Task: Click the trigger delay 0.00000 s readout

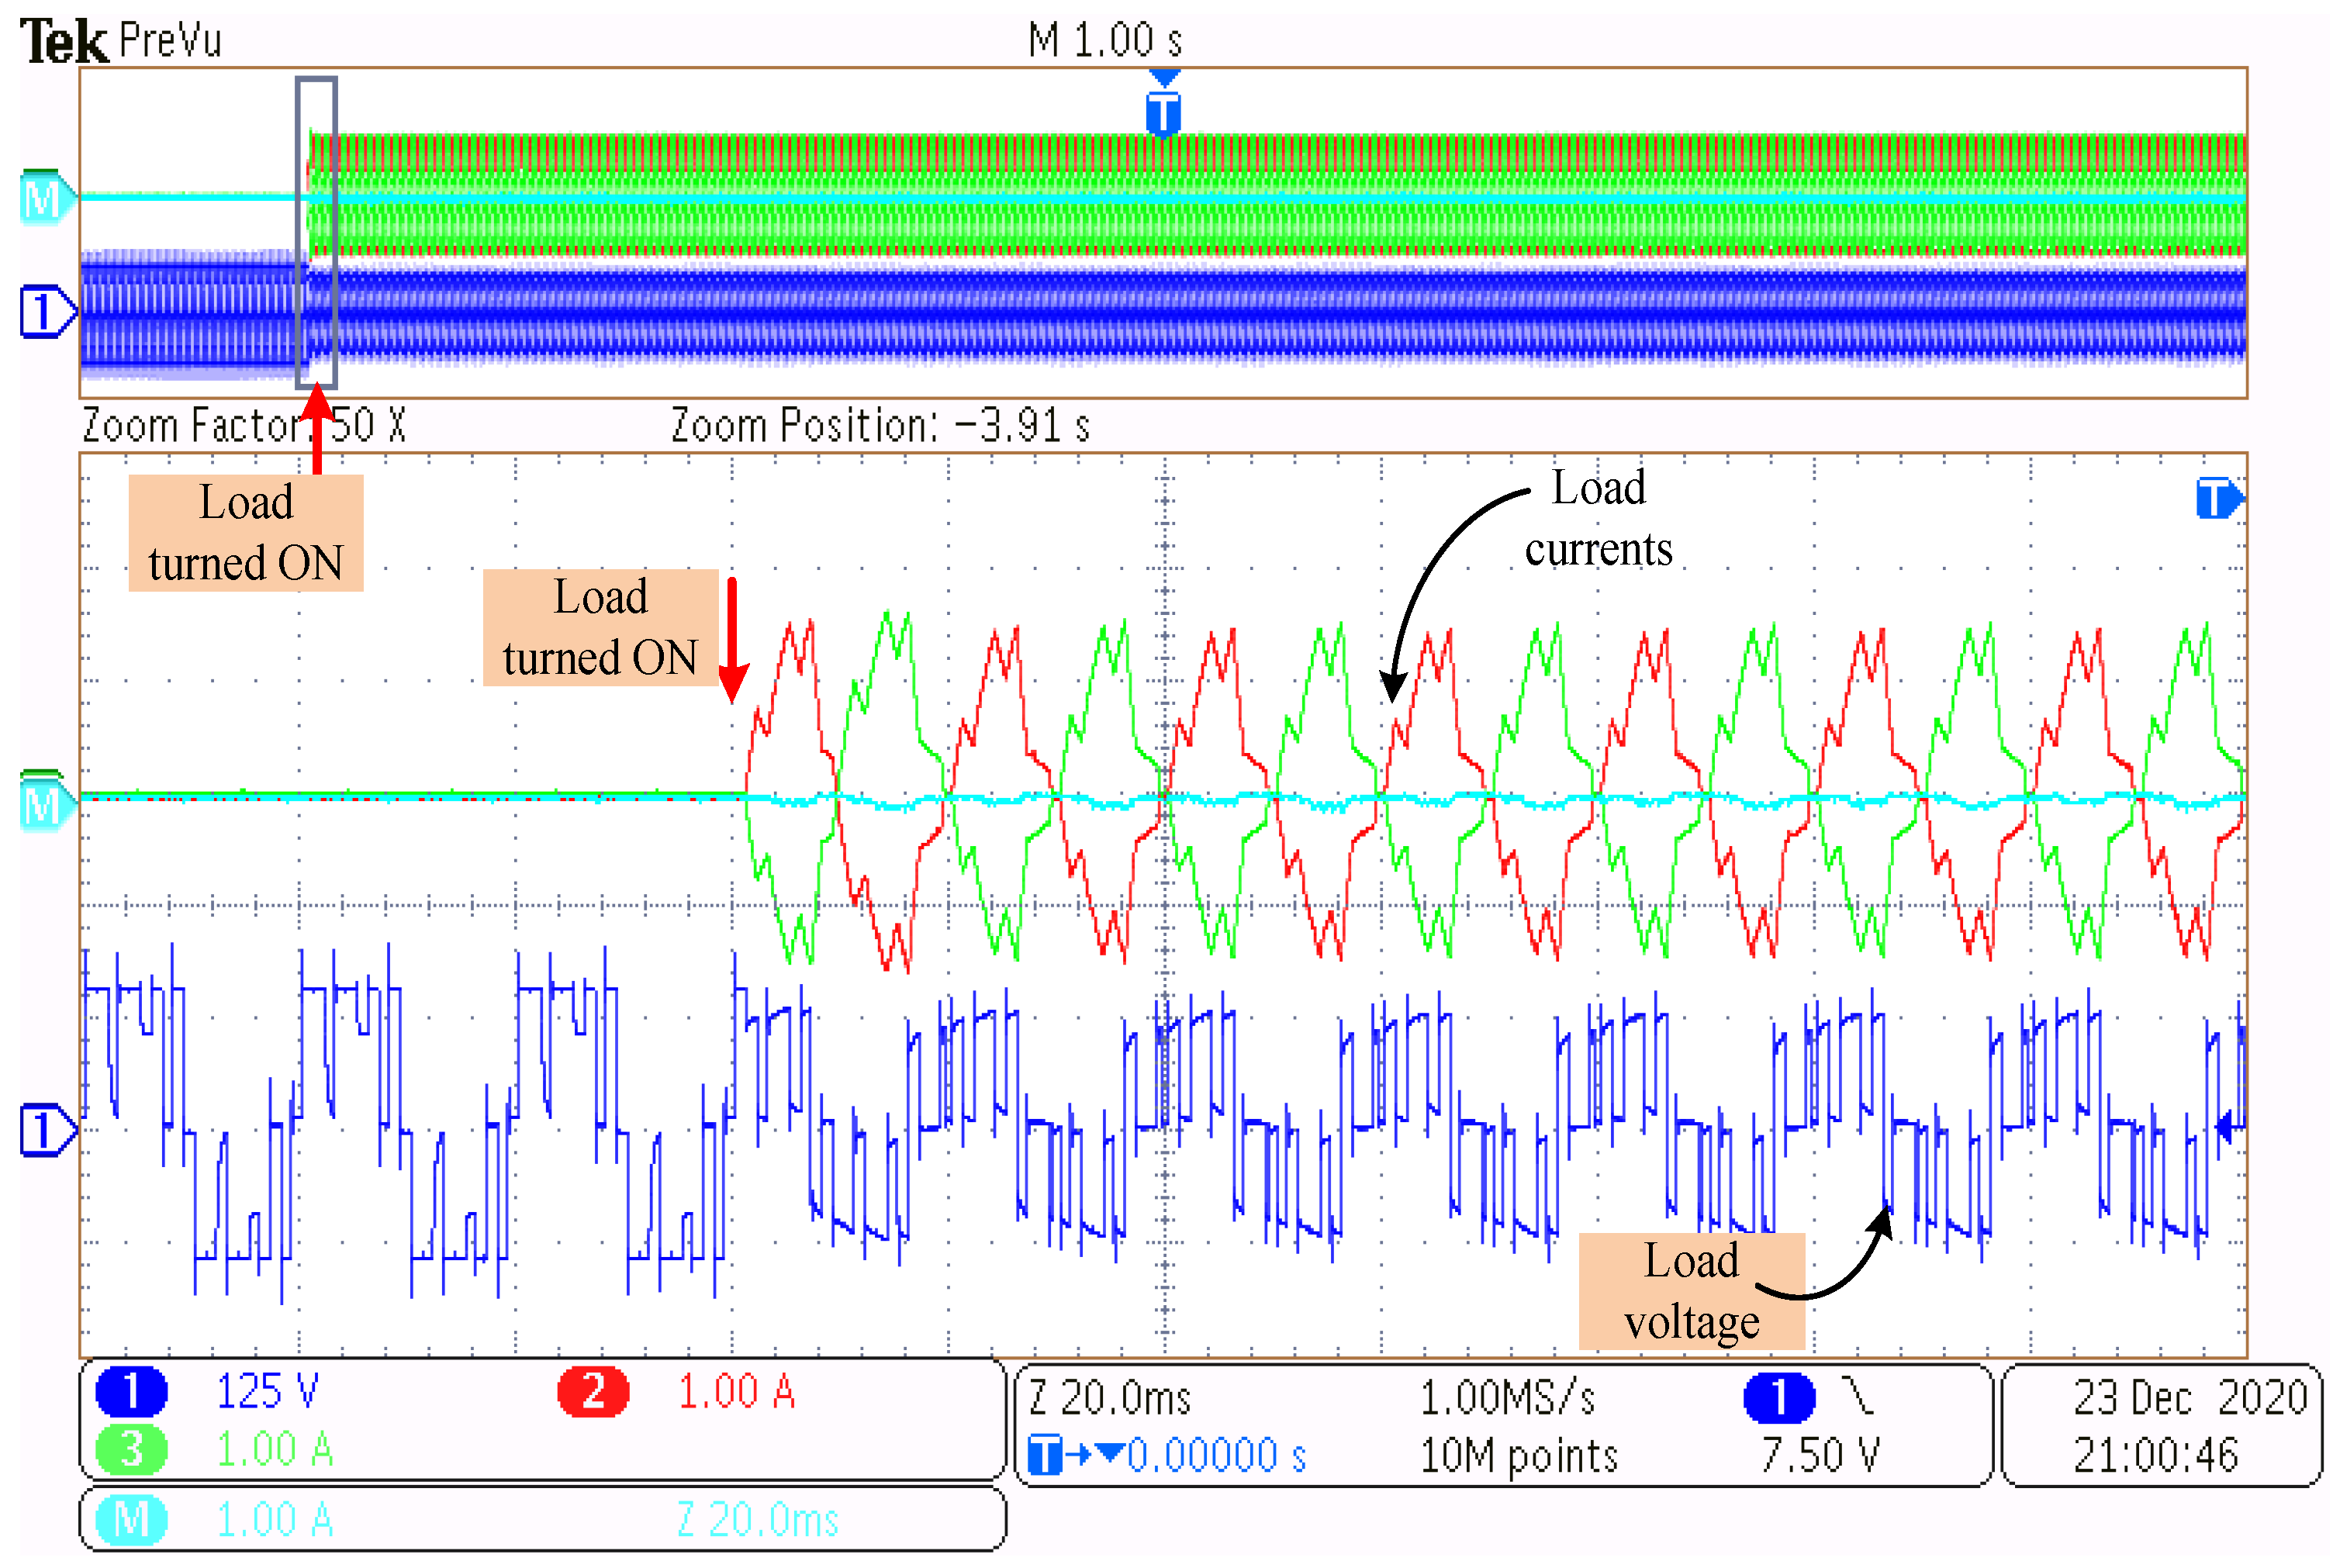Action: click(x=1215, y=1455)
